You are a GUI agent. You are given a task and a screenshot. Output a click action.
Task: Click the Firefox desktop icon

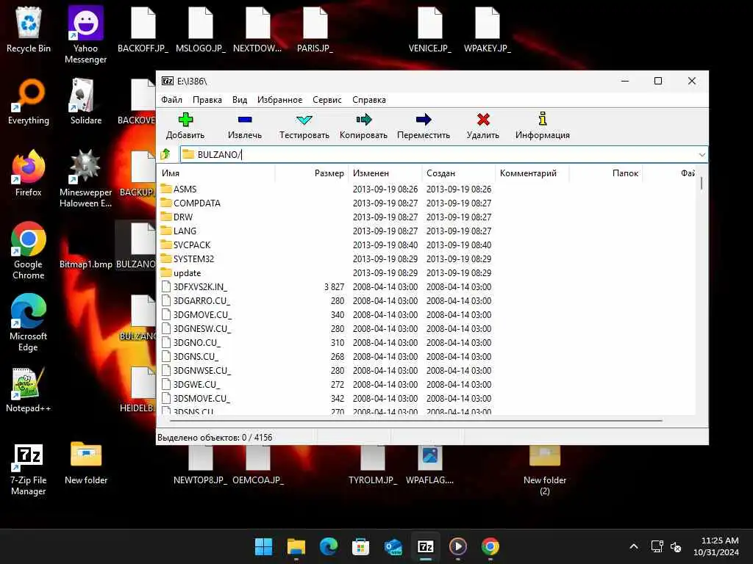29,173
